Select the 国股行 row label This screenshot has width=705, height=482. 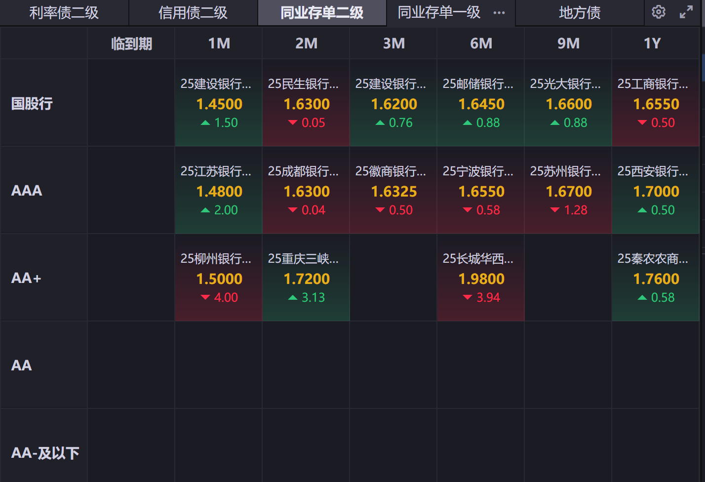32,103
